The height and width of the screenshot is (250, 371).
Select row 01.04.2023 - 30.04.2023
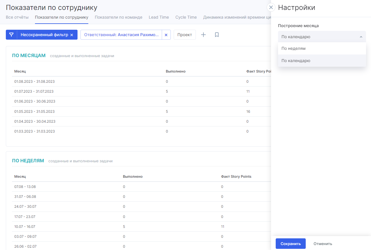(141, 122)
